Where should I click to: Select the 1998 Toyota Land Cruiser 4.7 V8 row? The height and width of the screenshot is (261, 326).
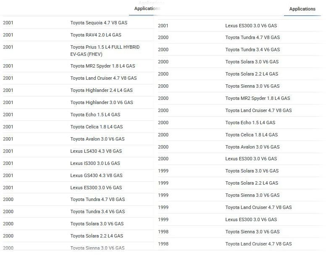[x=240, y=244]
